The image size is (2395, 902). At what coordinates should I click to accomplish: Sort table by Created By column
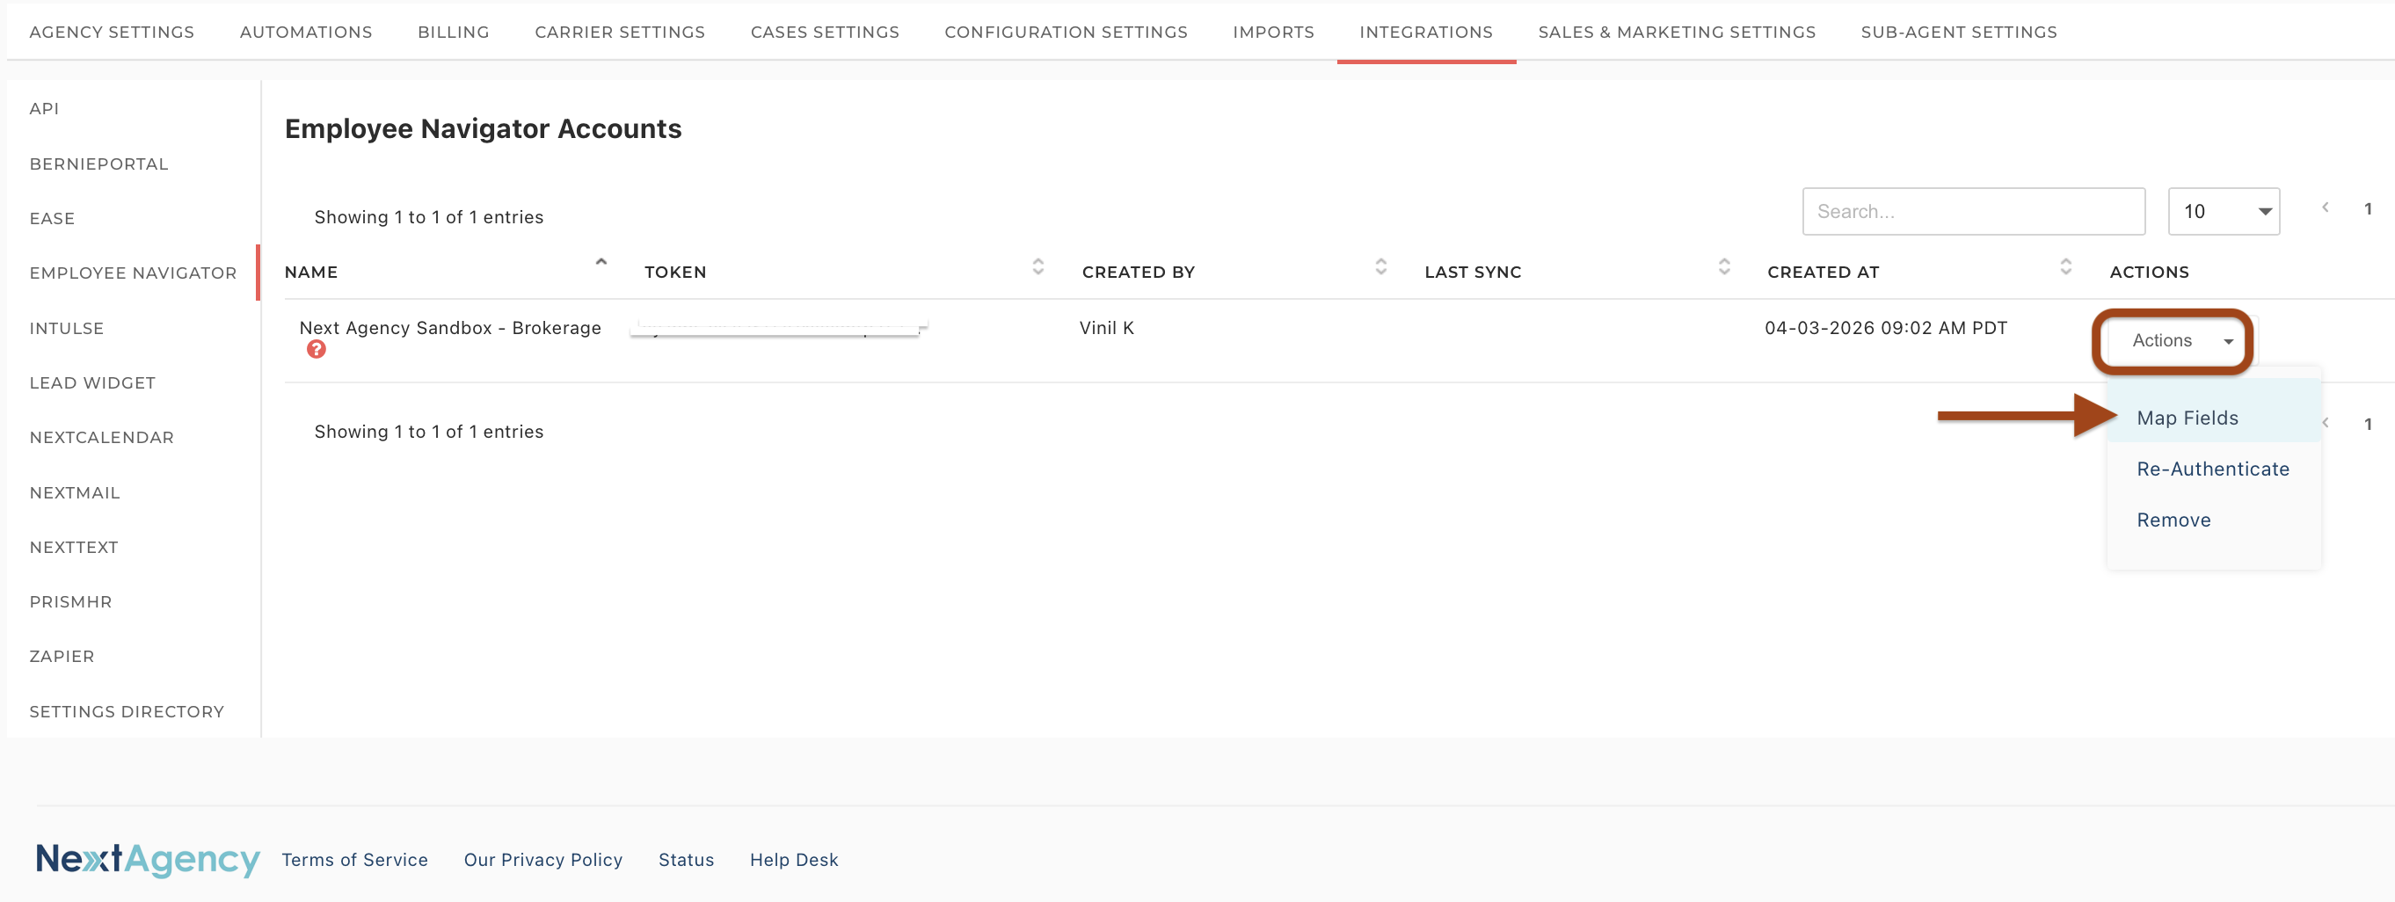point(1380,268)
